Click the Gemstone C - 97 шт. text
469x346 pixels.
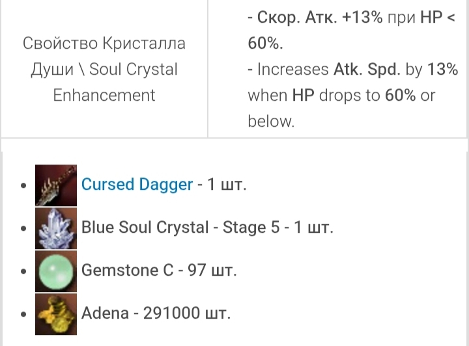click(x=159, y=271)
